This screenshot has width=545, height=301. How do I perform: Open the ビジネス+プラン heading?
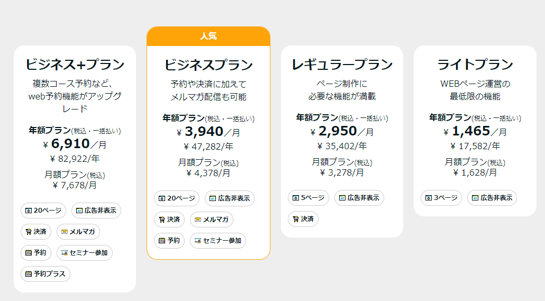(x=75, y=65)
